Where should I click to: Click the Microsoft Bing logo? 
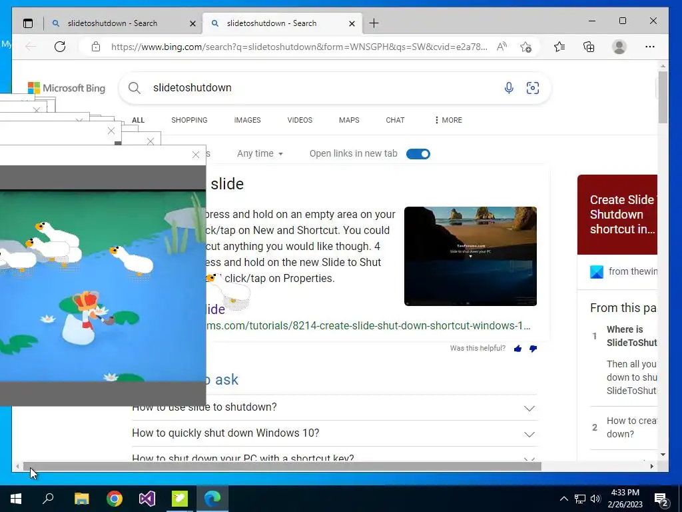pyautogui.click(x=67, y=88)
